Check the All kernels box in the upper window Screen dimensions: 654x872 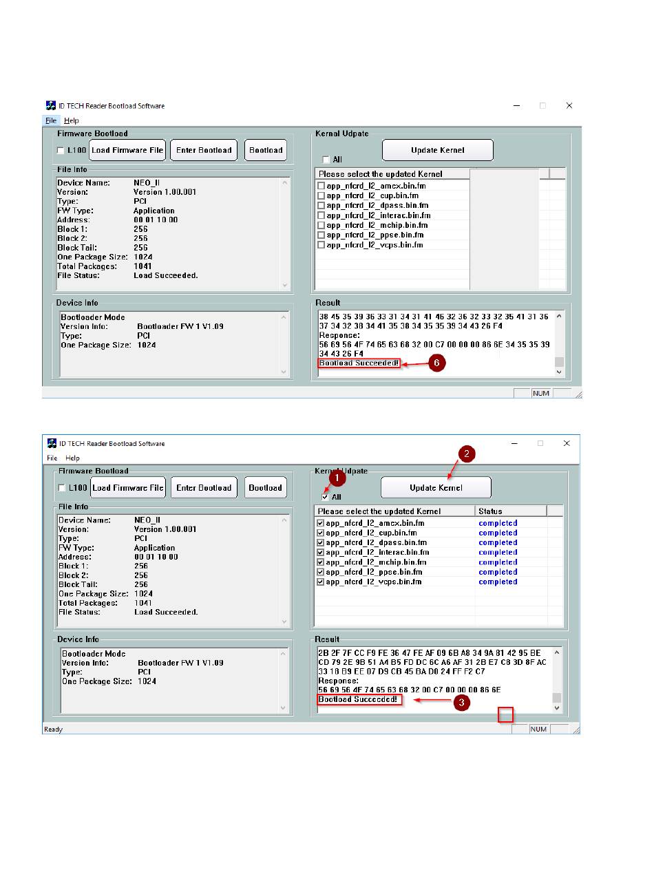click(x=326, y=160)
